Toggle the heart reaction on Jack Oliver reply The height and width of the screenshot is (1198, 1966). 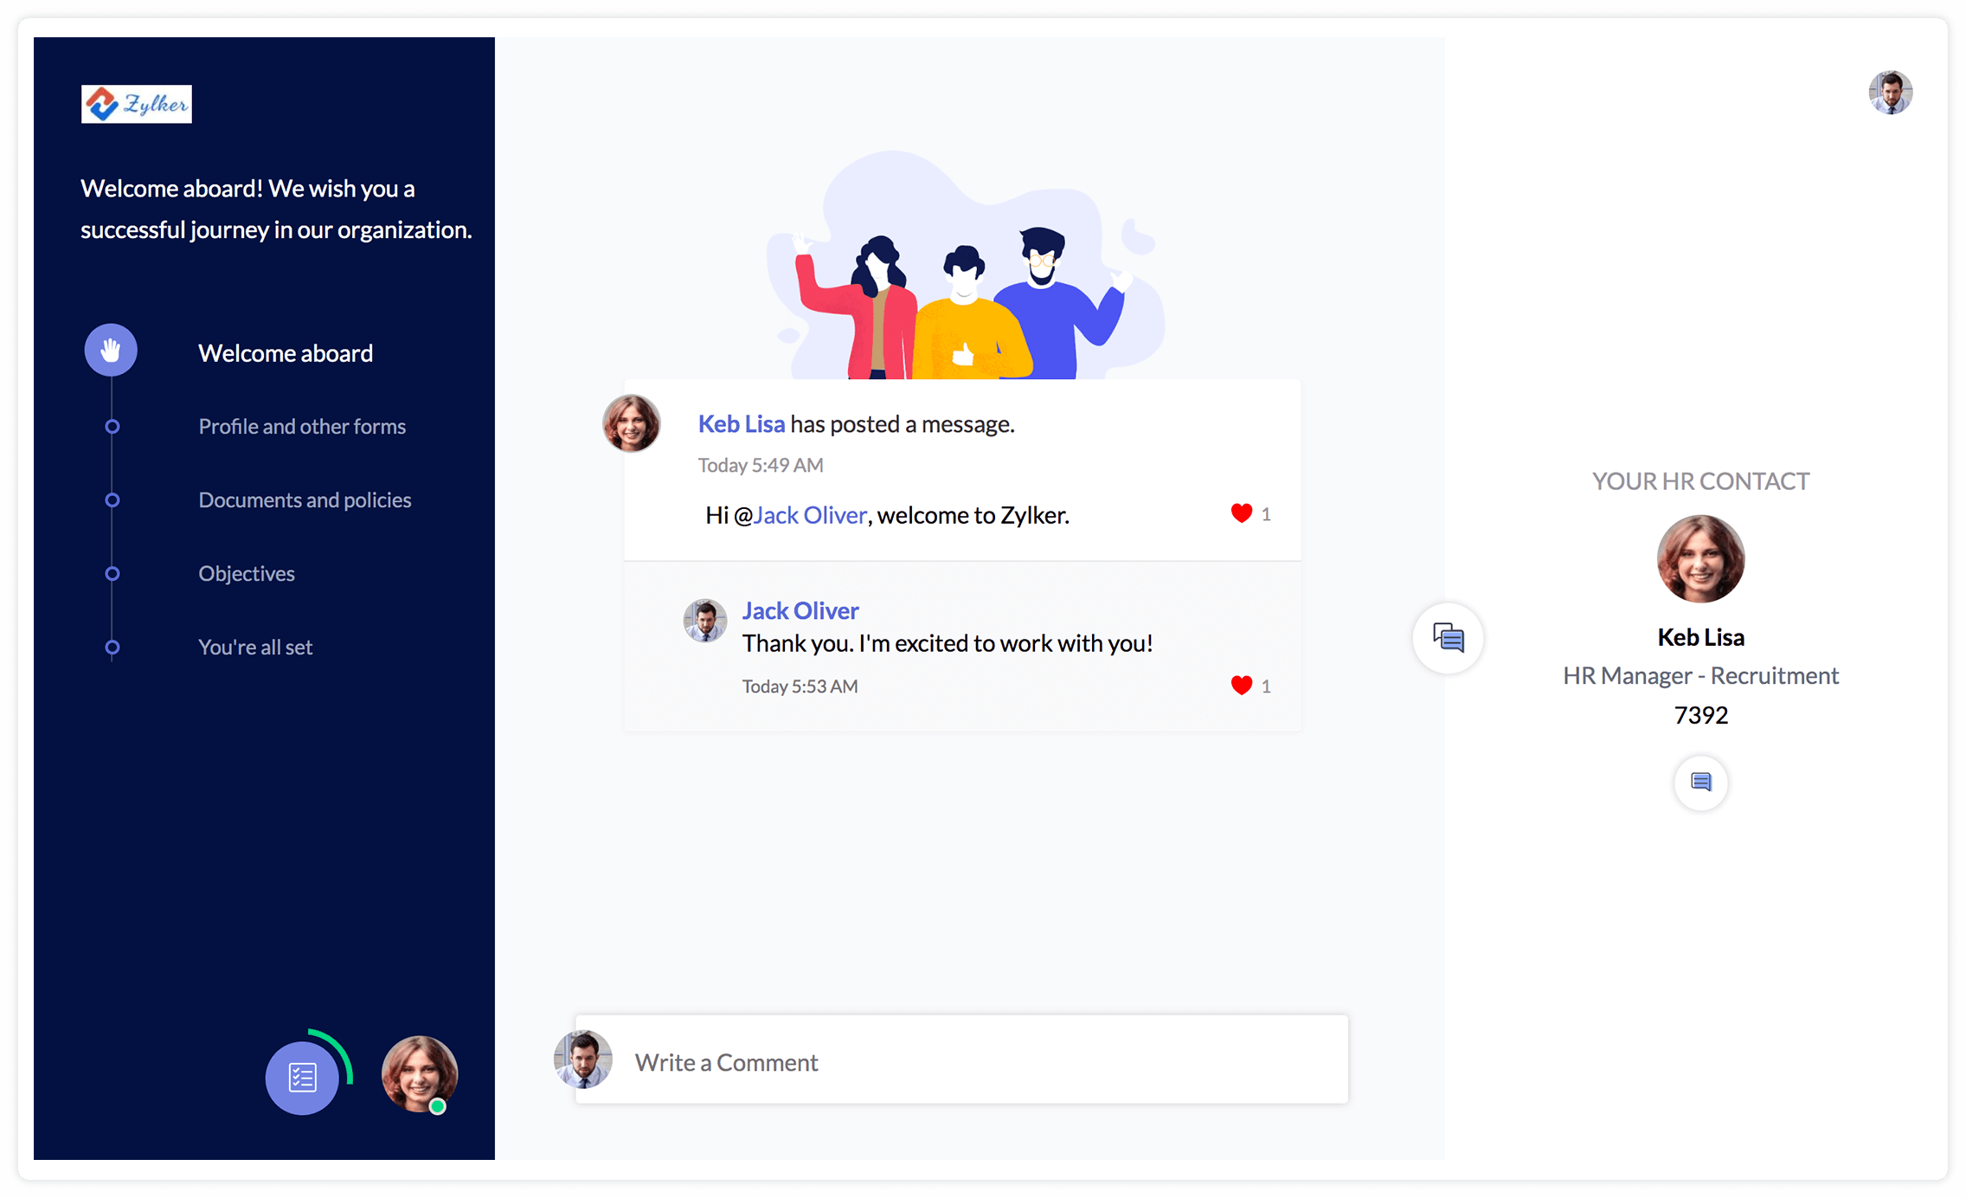[1238, 686]
